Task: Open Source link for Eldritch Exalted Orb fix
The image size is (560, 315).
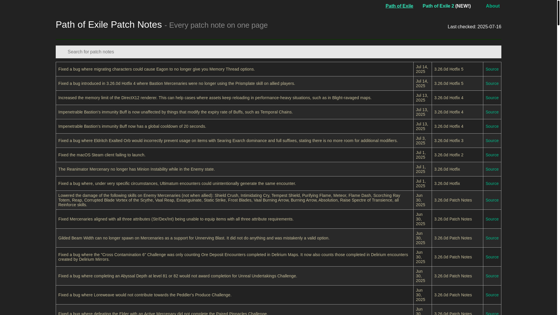Action: pos(492,141)
